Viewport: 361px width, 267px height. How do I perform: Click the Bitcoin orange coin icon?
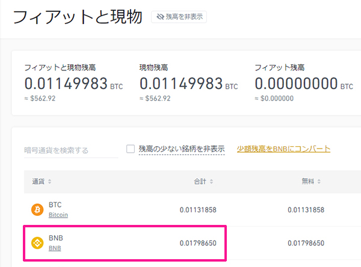[37, 209]
